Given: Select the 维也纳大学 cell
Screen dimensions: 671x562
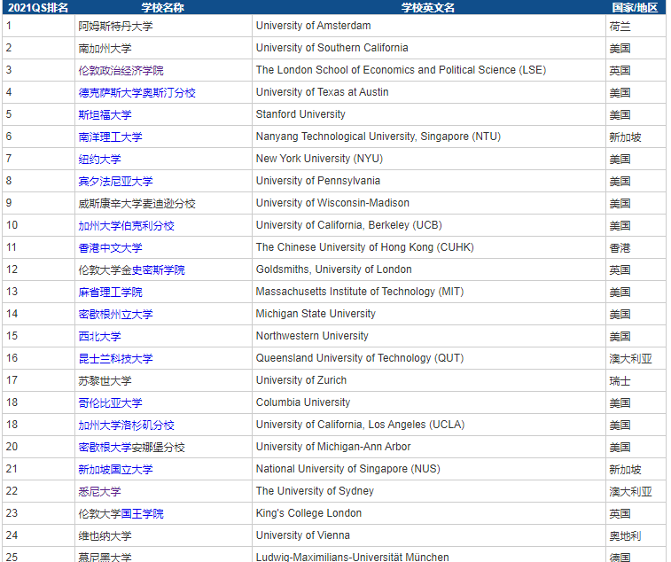Looking at the screenshot, I should pos(163,535).
